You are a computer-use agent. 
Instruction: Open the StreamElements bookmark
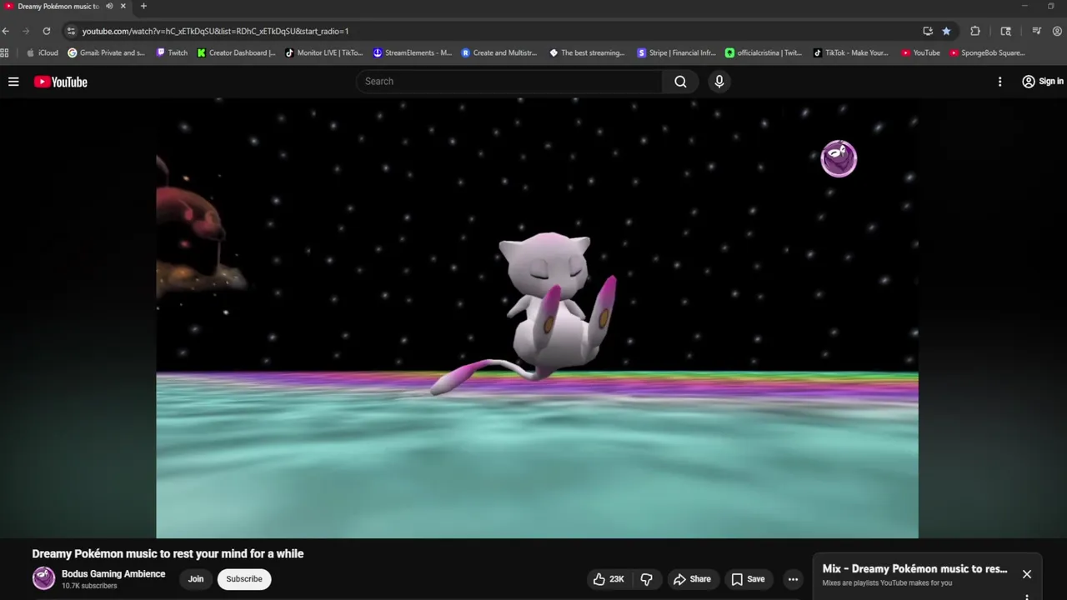(413, 52)
